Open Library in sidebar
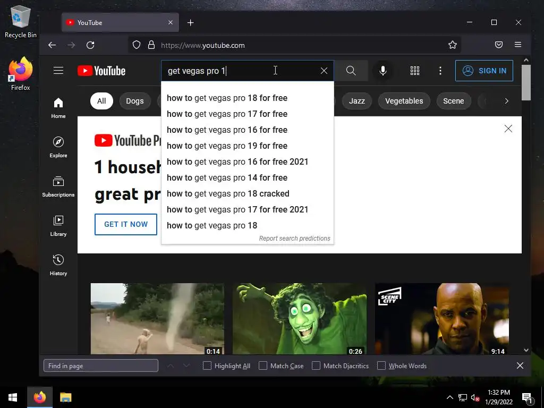The width and height of the screenshot is (544, 408). 58,226
